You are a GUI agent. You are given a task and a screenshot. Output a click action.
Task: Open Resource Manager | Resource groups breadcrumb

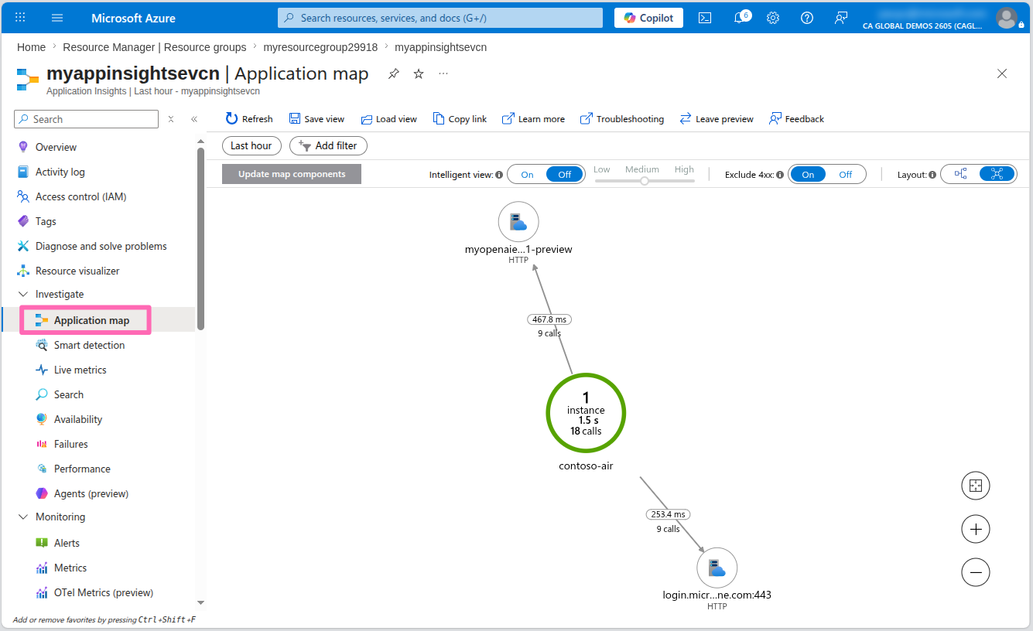(155, 47)
